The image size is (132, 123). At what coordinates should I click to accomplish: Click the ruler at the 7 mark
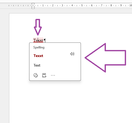click(102, 5)
